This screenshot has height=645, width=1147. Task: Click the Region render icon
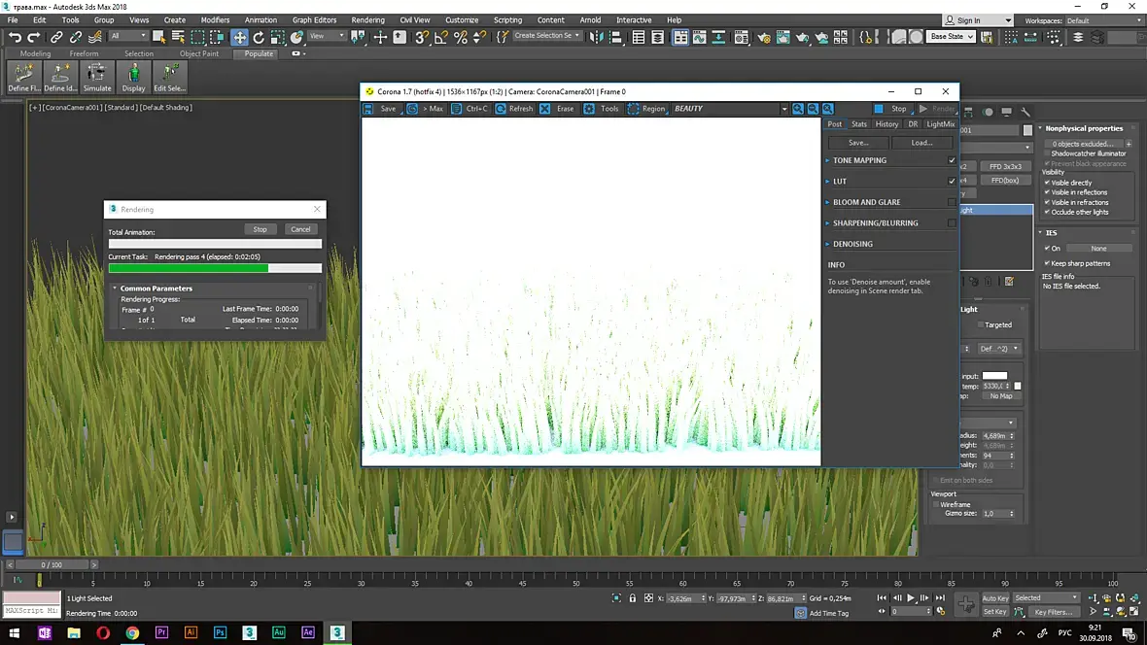(631, 109)
